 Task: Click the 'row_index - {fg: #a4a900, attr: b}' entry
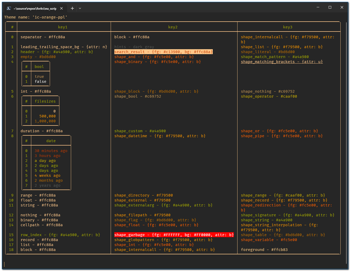coord(60,235)
